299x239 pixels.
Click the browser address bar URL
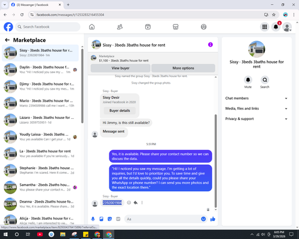pyautogui.click(x=70, y=15)
